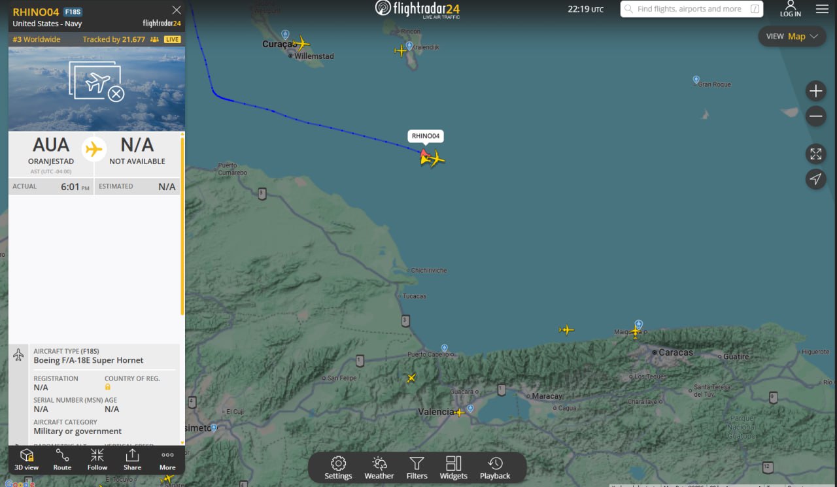Show the flight route

62,460
